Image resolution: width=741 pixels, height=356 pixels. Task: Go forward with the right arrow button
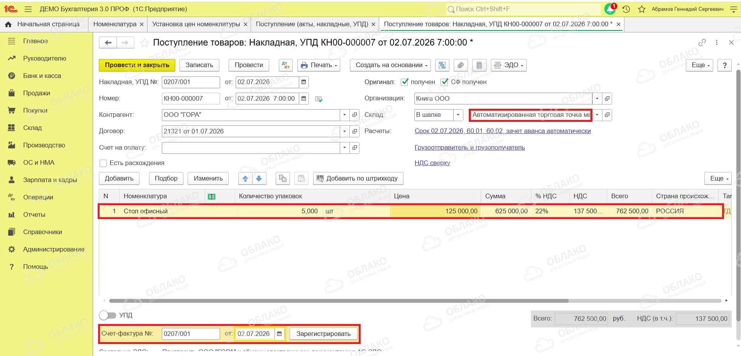click(125, 42)
